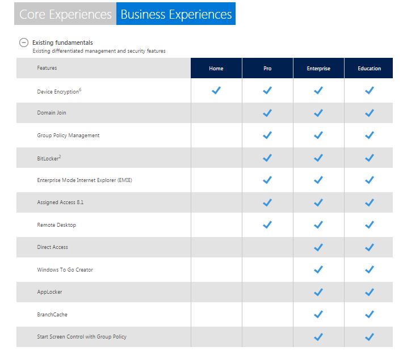Click Direct Access checkmark under Enterprise
Screen dimensions: 407x351
click(x=318, y=247)
